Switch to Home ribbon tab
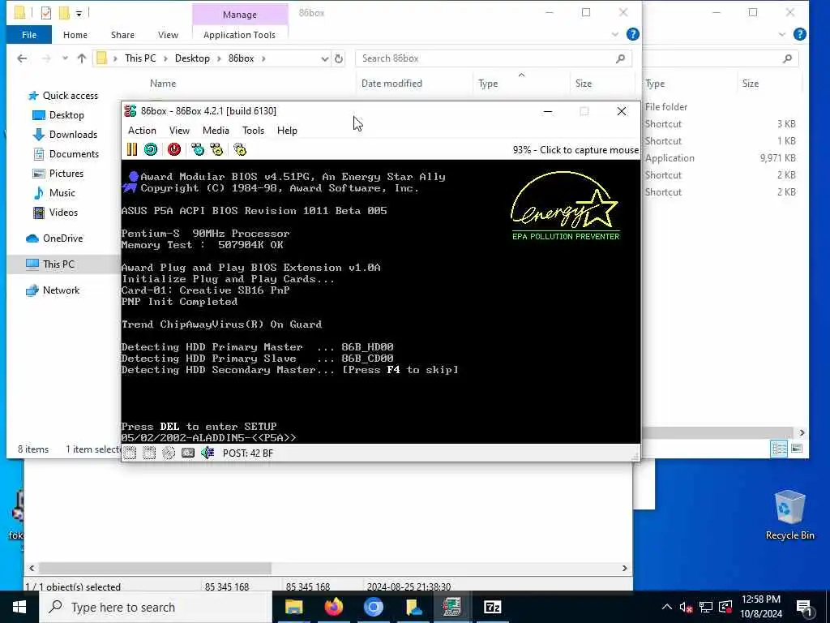The width and height of the screenshot is (830, 623). pyautogui.click(x=75, y=35)
